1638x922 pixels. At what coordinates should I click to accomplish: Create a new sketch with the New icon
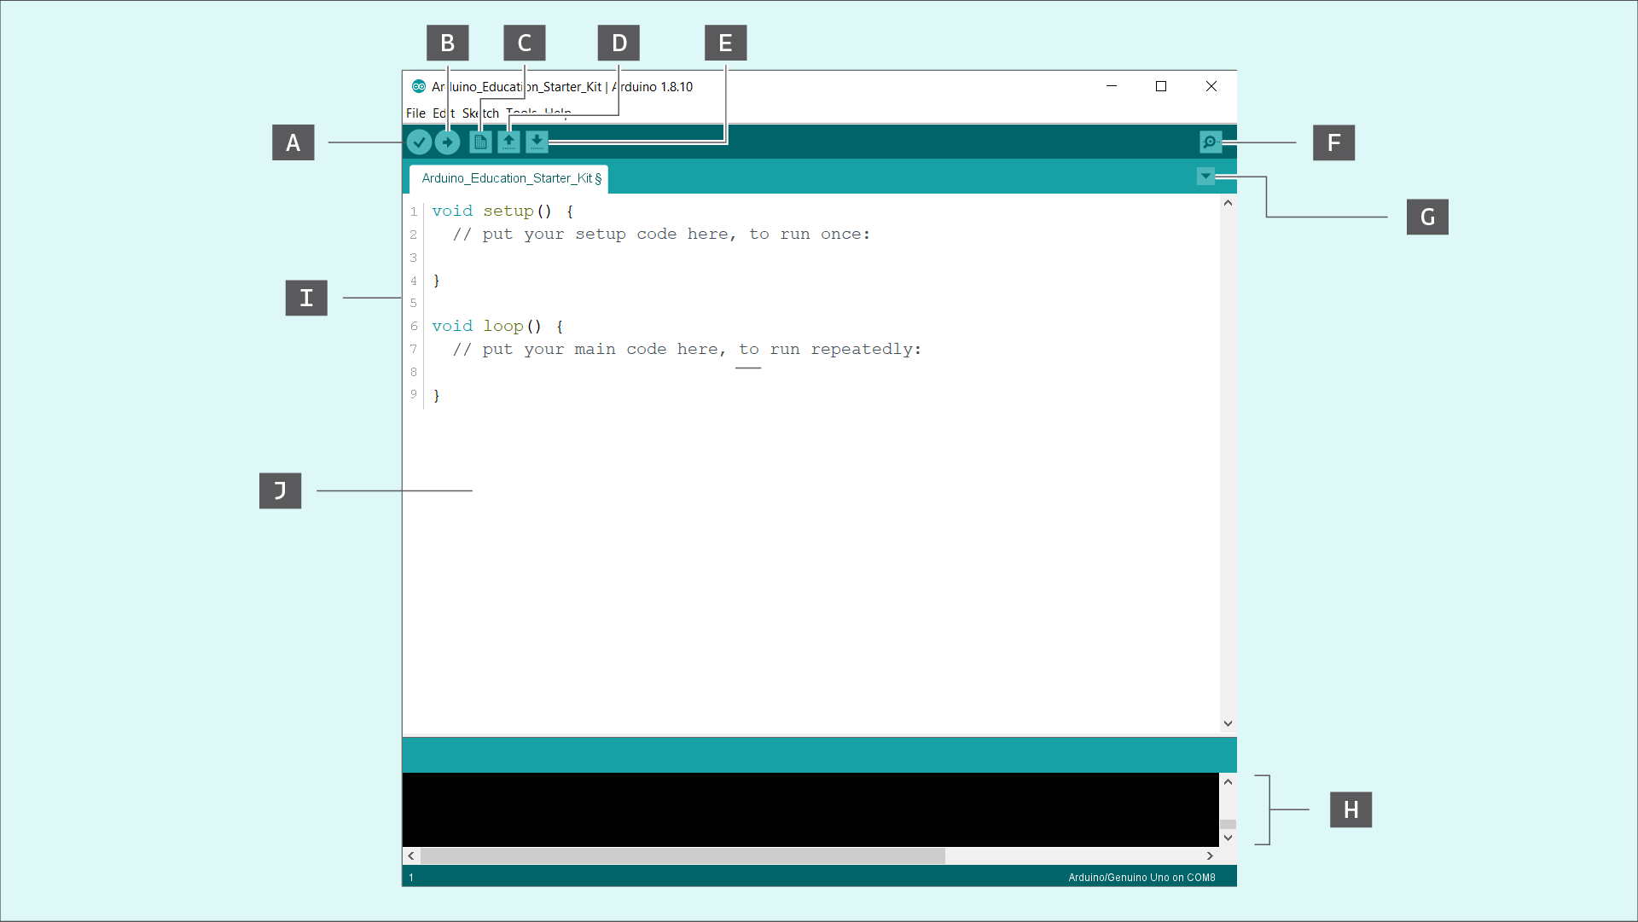coord(480,142)
